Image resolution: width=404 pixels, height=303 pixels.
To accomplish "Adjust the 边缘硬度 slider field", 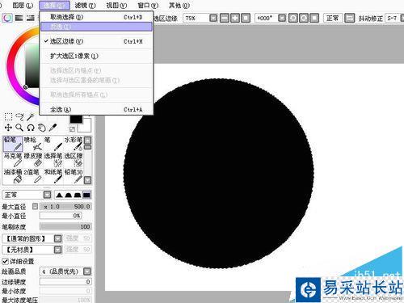I will [65, 281].
